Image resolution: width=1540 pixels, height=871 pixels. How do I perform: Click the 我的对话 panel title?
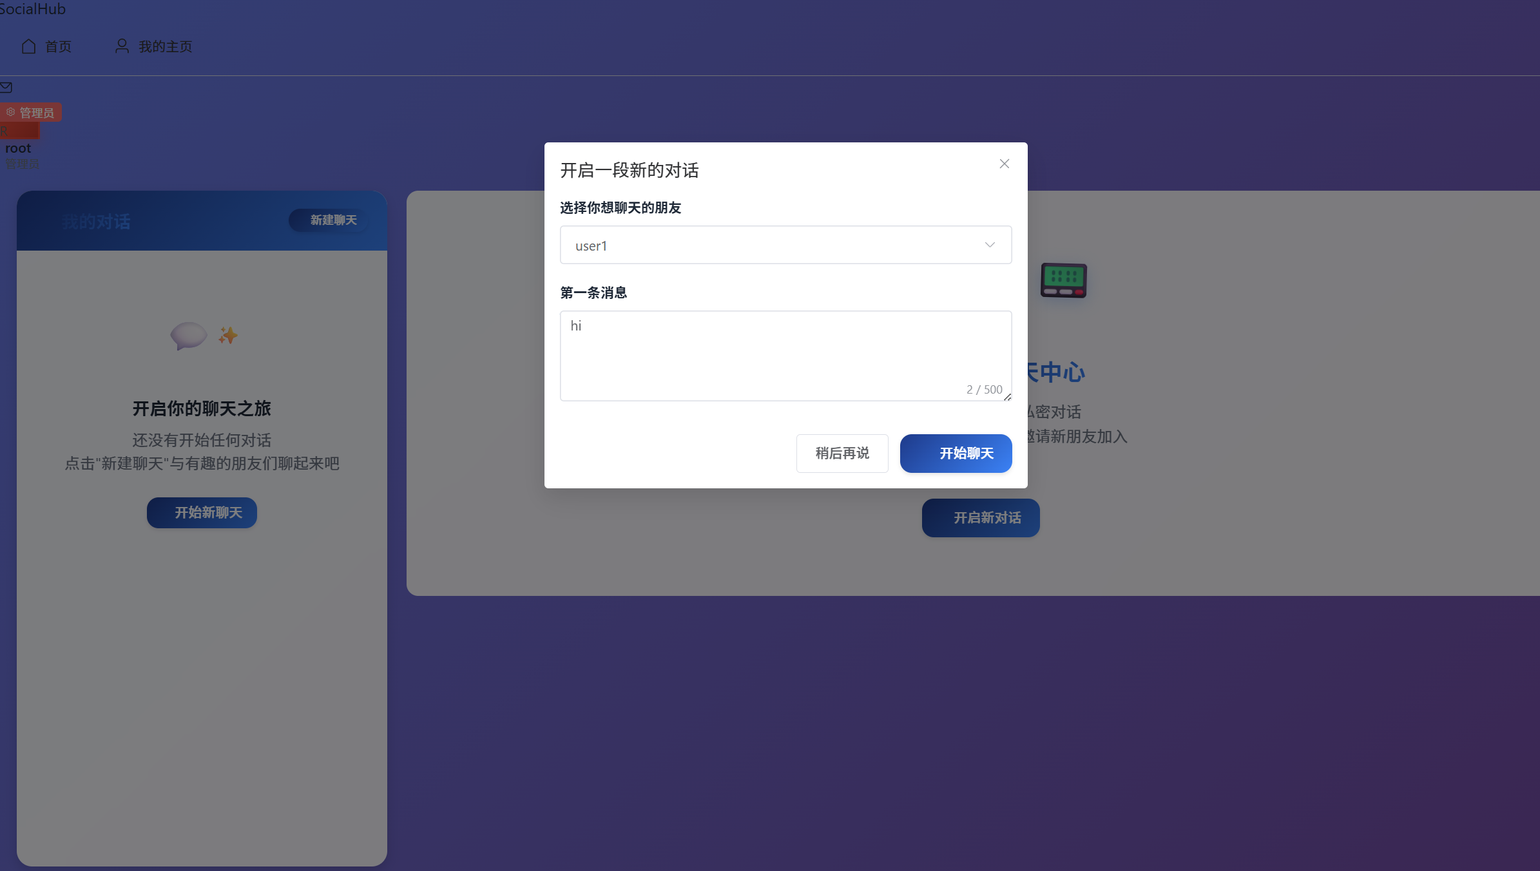point(96,222)
